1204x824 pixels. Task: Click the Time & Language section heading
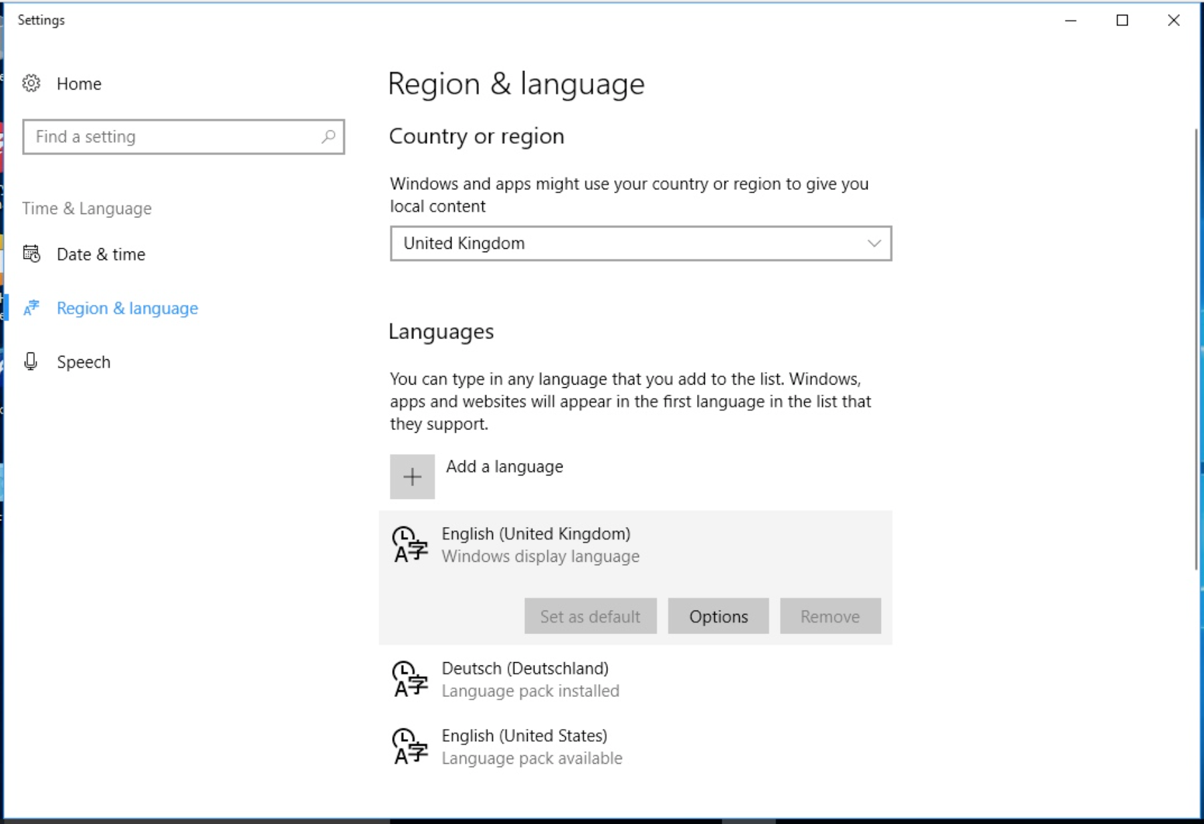pos(87,209)
